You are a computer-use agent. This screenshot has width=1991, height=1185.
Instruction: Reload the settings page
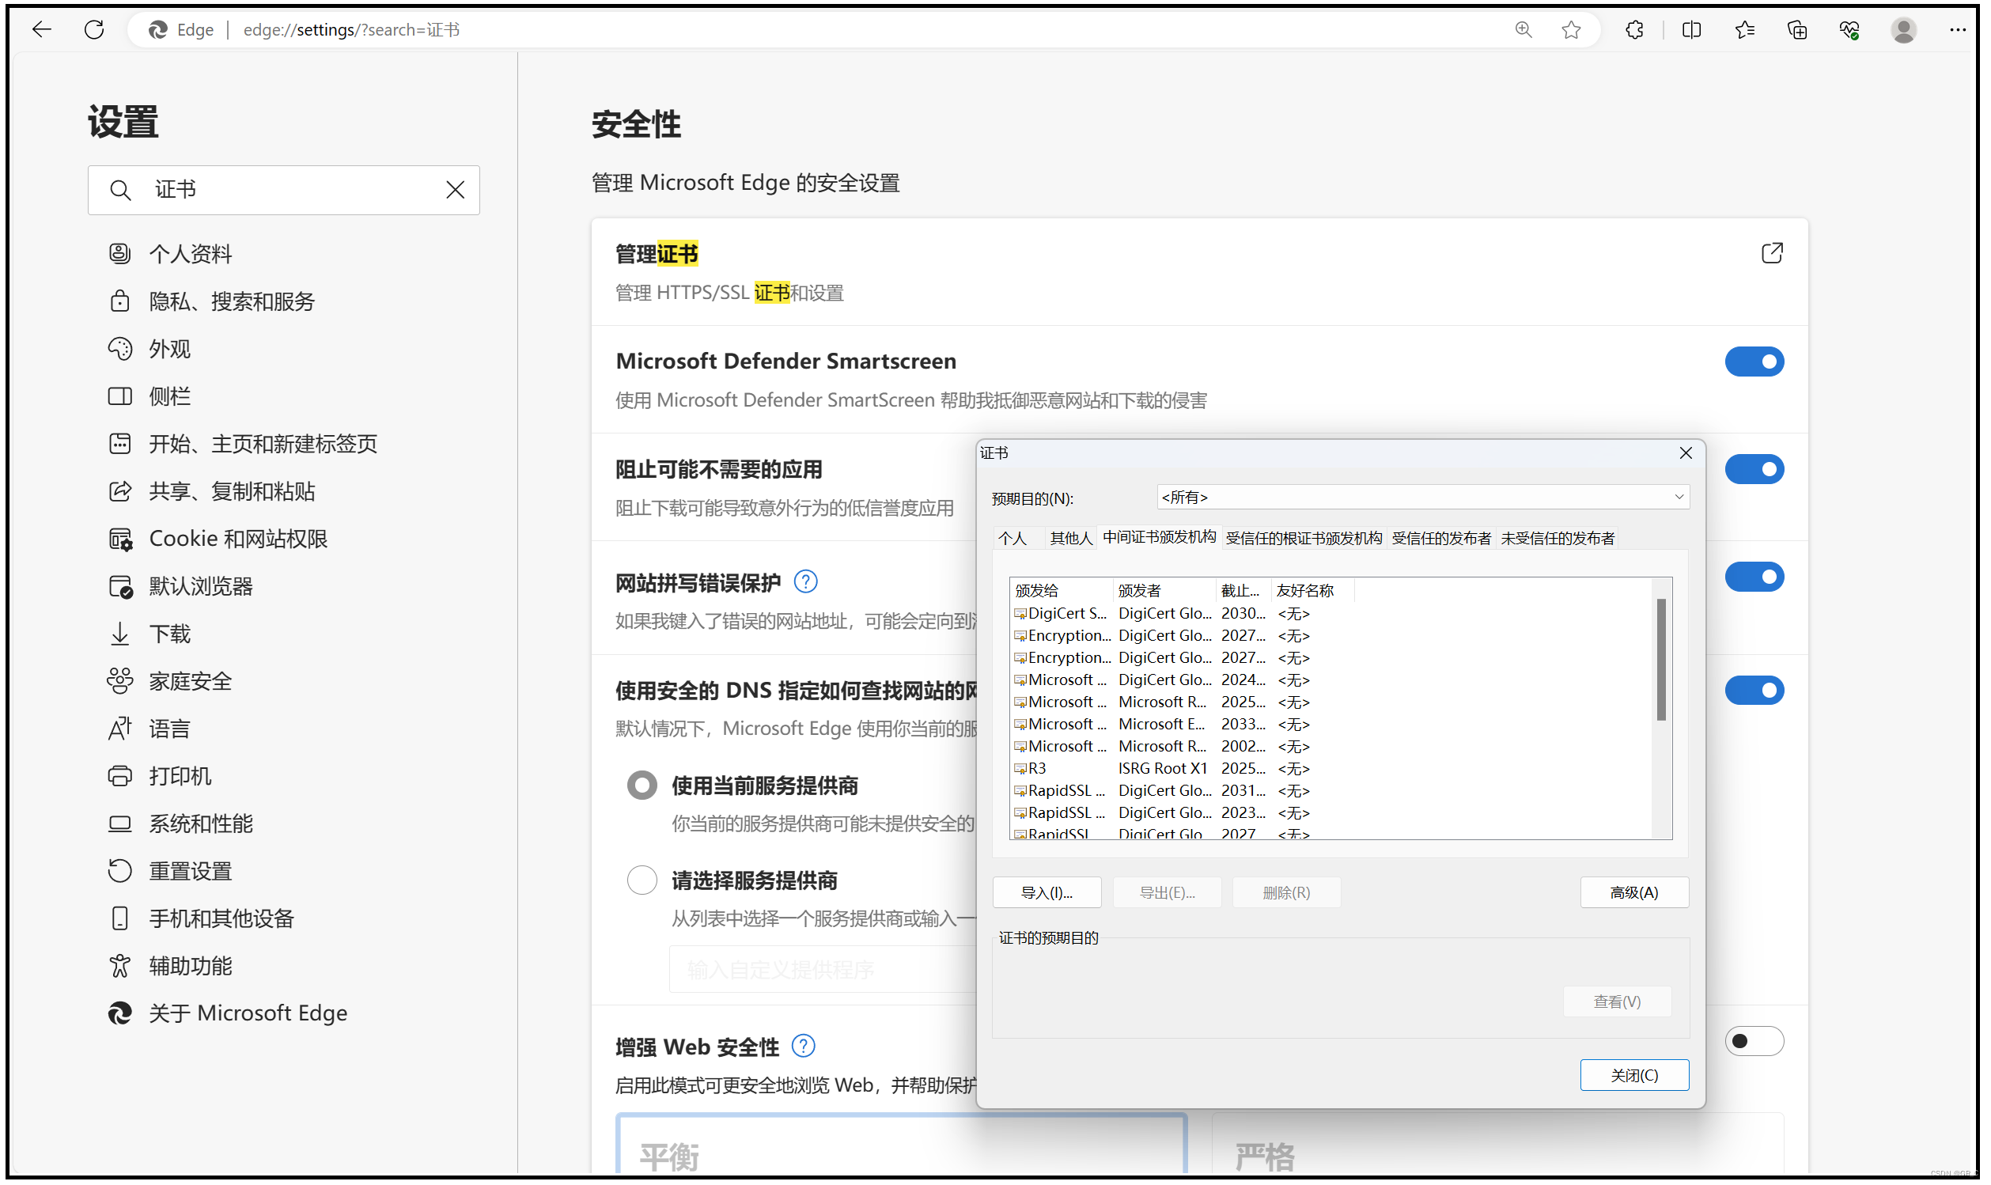pos(94,29)
